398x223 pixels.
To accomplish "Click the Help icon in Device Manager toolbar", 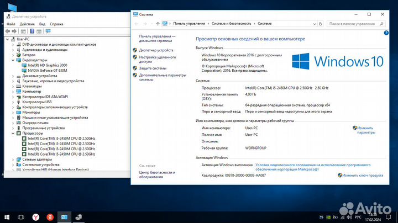I will coord(32,31).
